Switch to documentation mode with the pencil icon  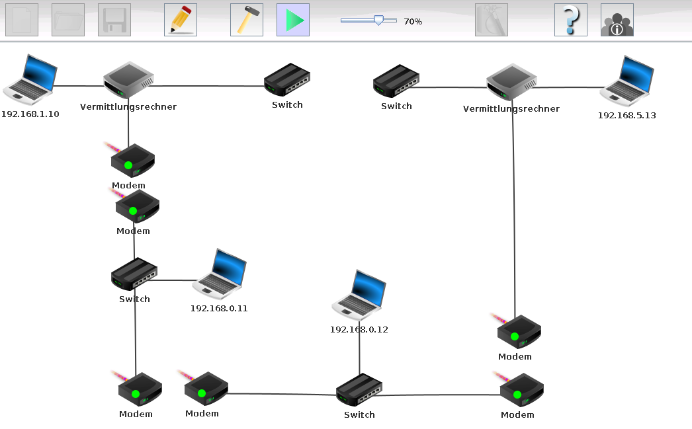pyautogui.click(x=181, y=20)
